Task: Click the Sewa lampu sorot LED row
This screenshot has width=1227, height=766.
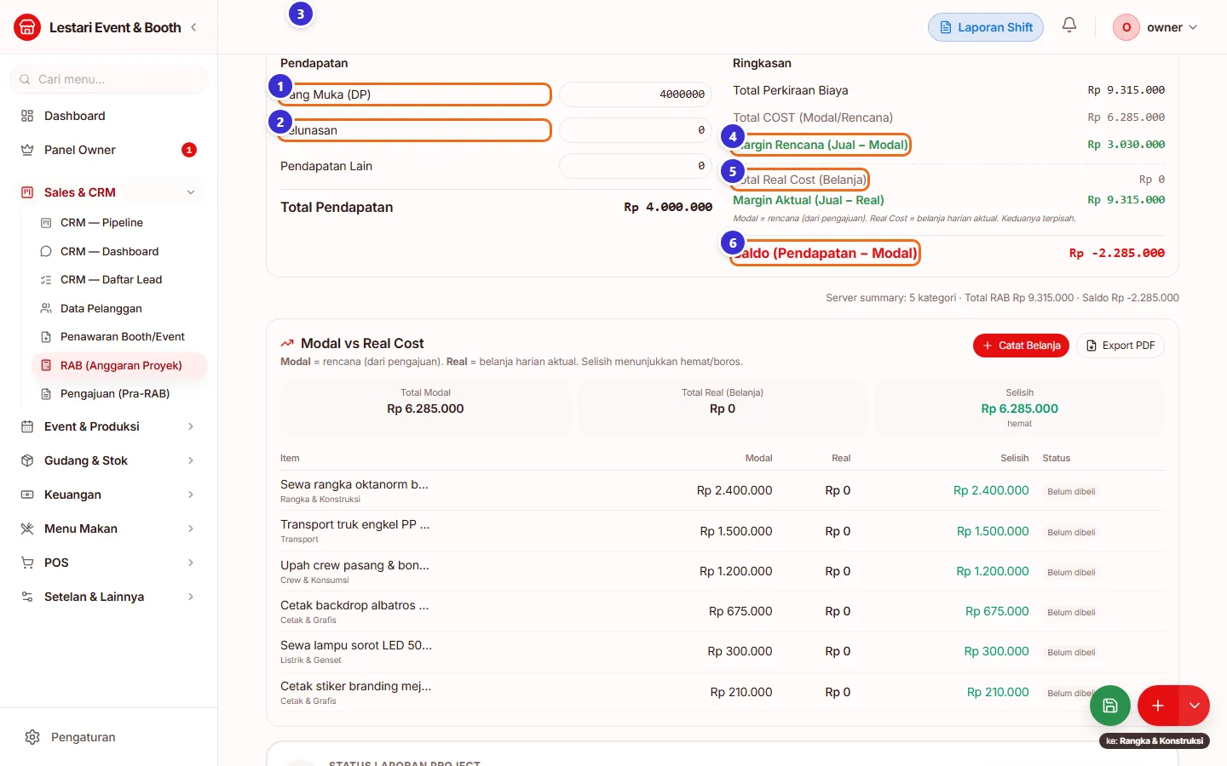Action: (723, 652)
